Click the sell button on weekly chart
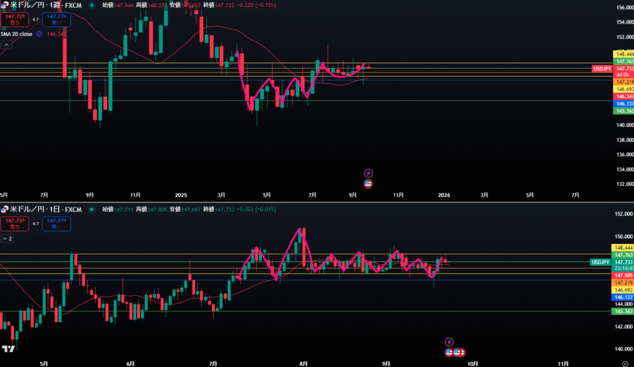The image size is (634, 367). coord(14,19)
